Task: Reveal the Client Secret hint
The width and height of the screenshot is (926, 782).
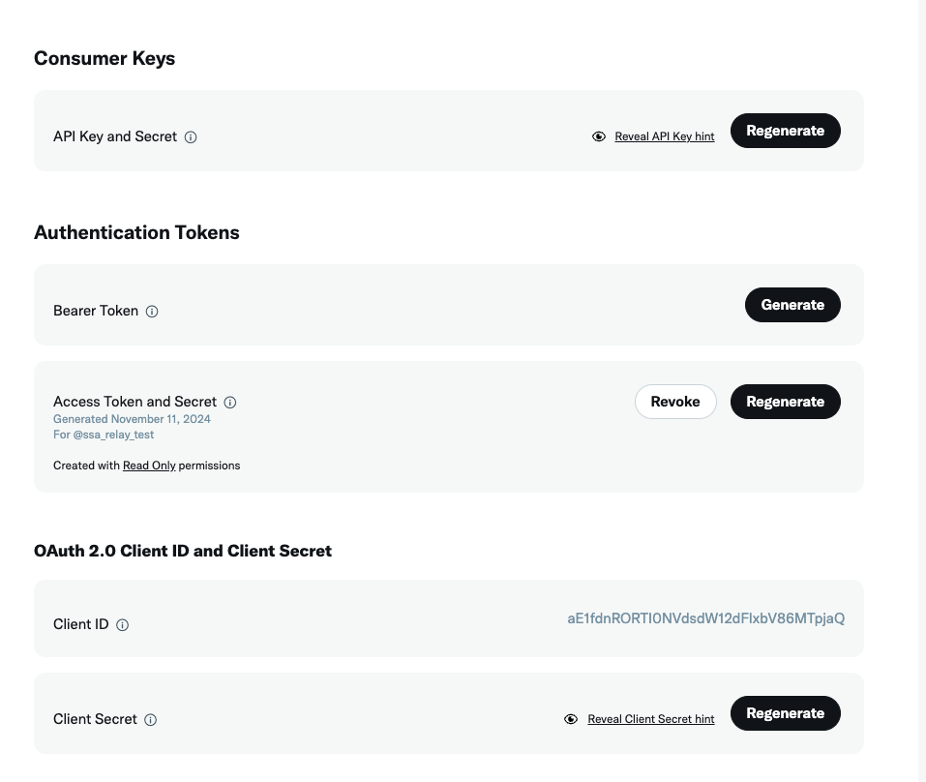Action: pyautogui.click(x=650, y=719)
